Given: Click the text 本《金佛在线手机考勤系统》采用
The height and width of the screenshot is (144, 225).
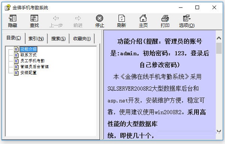Looking at the screenshot, I should [157, 77].
